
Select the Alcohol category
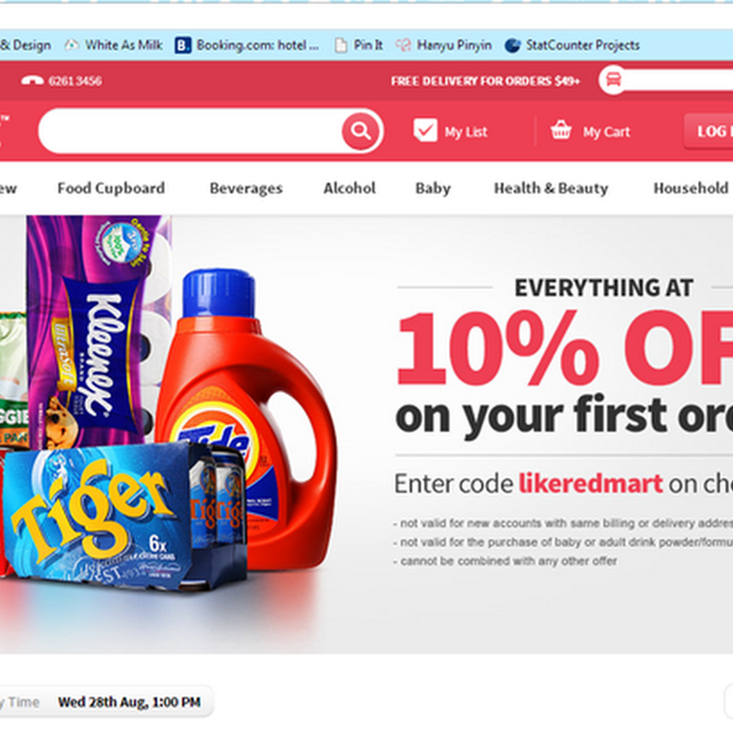349,188
